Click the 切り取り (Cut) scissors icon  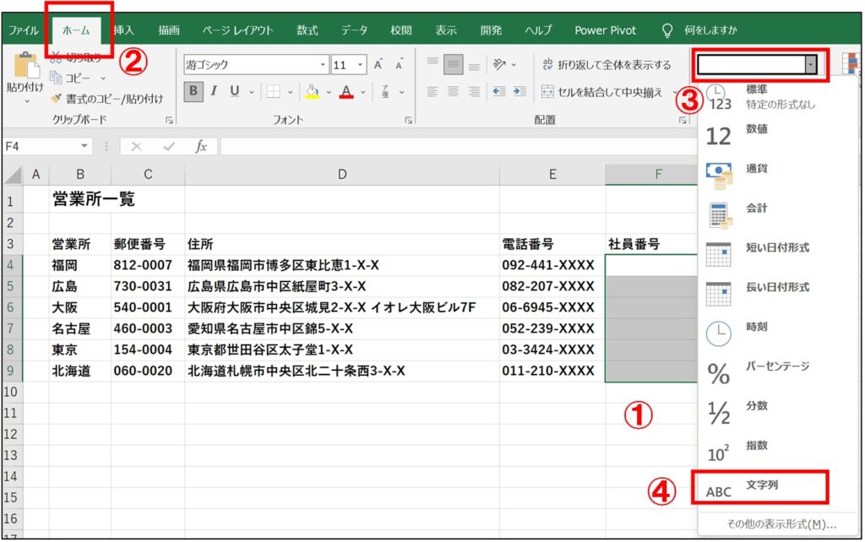tap(55, 57)
